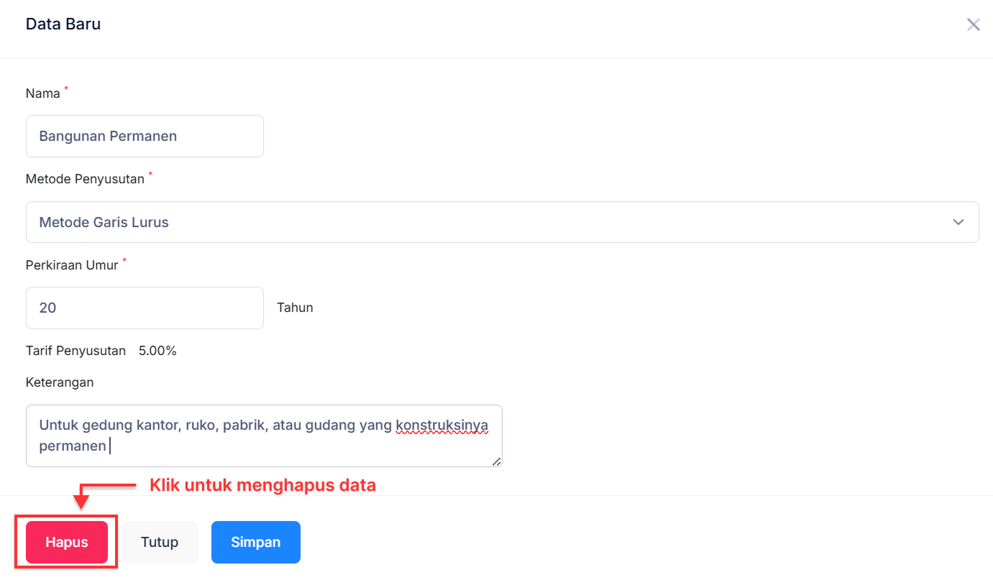Click the chevron arrow beside Metode Garis Lurus
The width and height of the screenshot is (993, 580).
point(958,222)
